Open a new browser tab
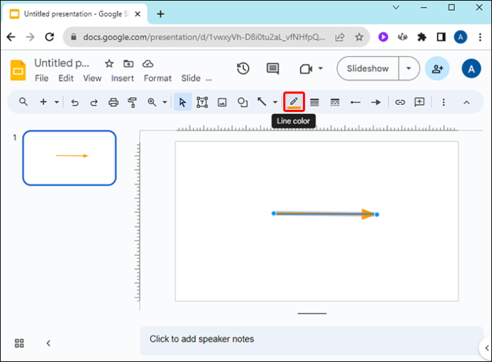 160,14
